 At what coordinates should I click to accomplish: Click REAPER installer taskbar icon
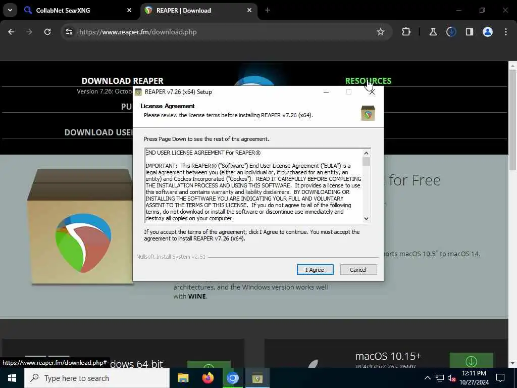pyautogui.click(x=257, y=378)
